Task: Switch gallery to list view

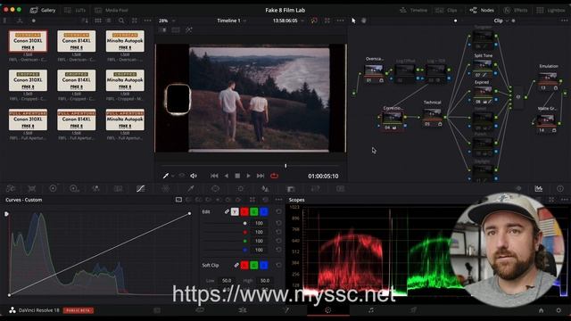Action: [x=109, y=21]
